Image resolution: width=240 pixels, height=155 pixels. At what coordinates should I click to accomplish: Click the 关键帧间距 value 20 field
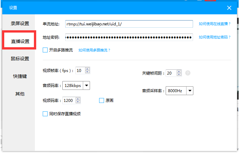click(171, 73)
